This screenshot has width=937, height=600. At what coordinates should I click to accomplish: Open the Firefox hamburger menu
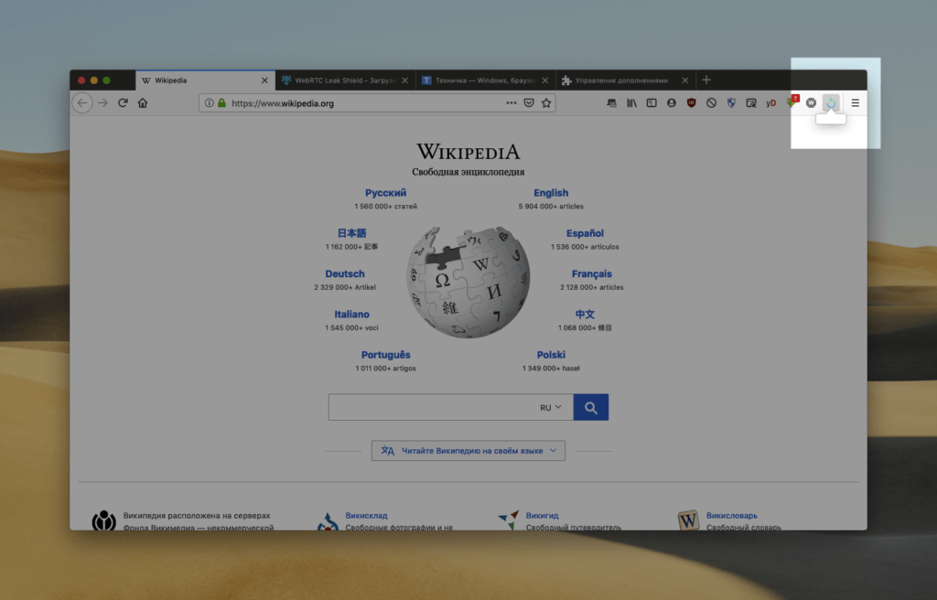(856, 102)
